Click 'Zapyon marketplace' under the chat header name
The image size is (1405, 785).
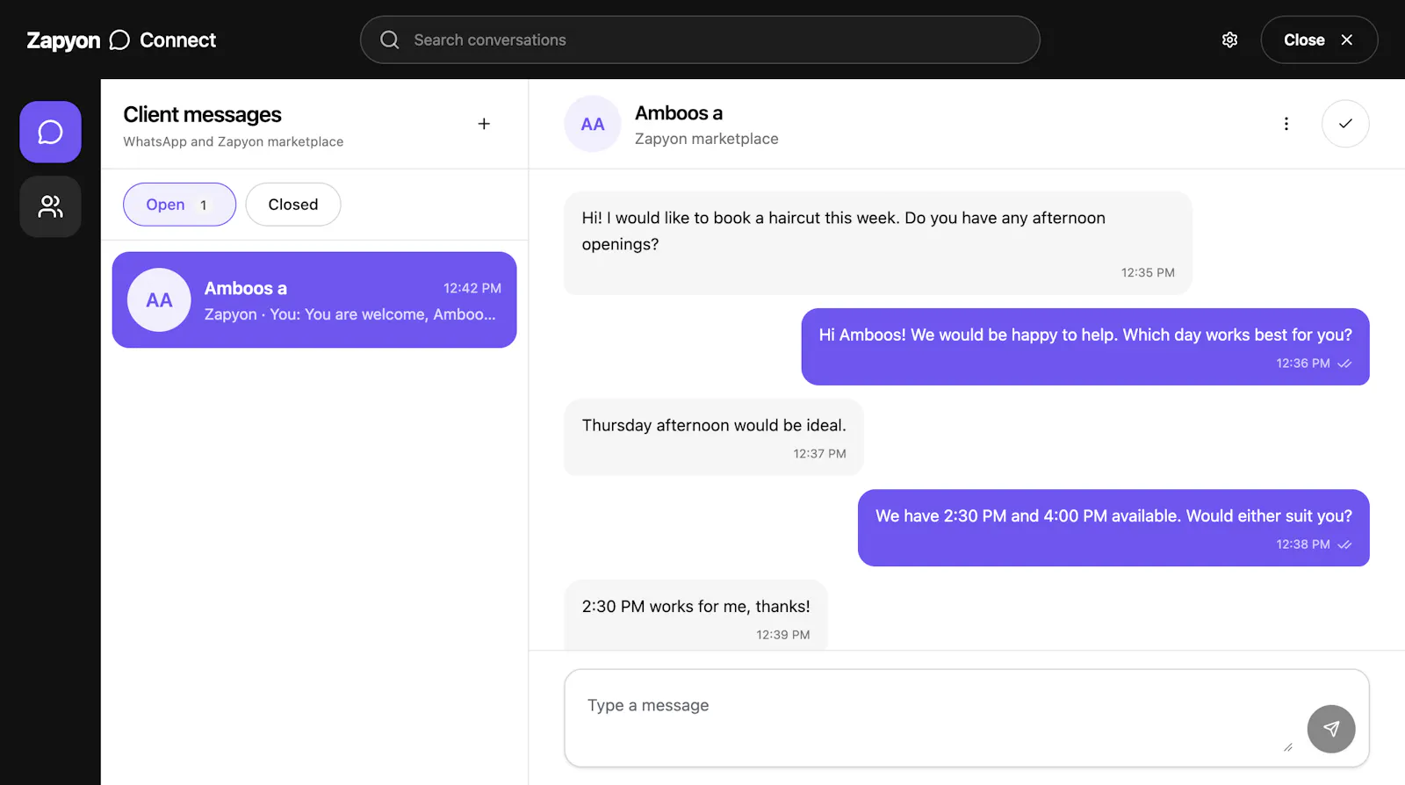click(707, 139)
